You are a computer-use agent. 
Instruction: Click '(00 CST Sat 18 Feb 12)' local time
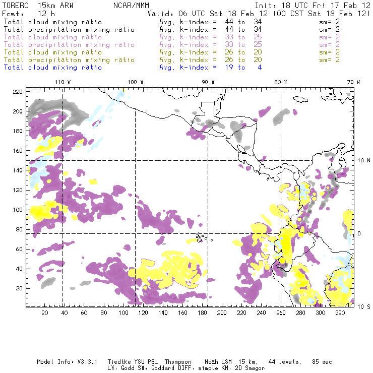tap(321, 13)
